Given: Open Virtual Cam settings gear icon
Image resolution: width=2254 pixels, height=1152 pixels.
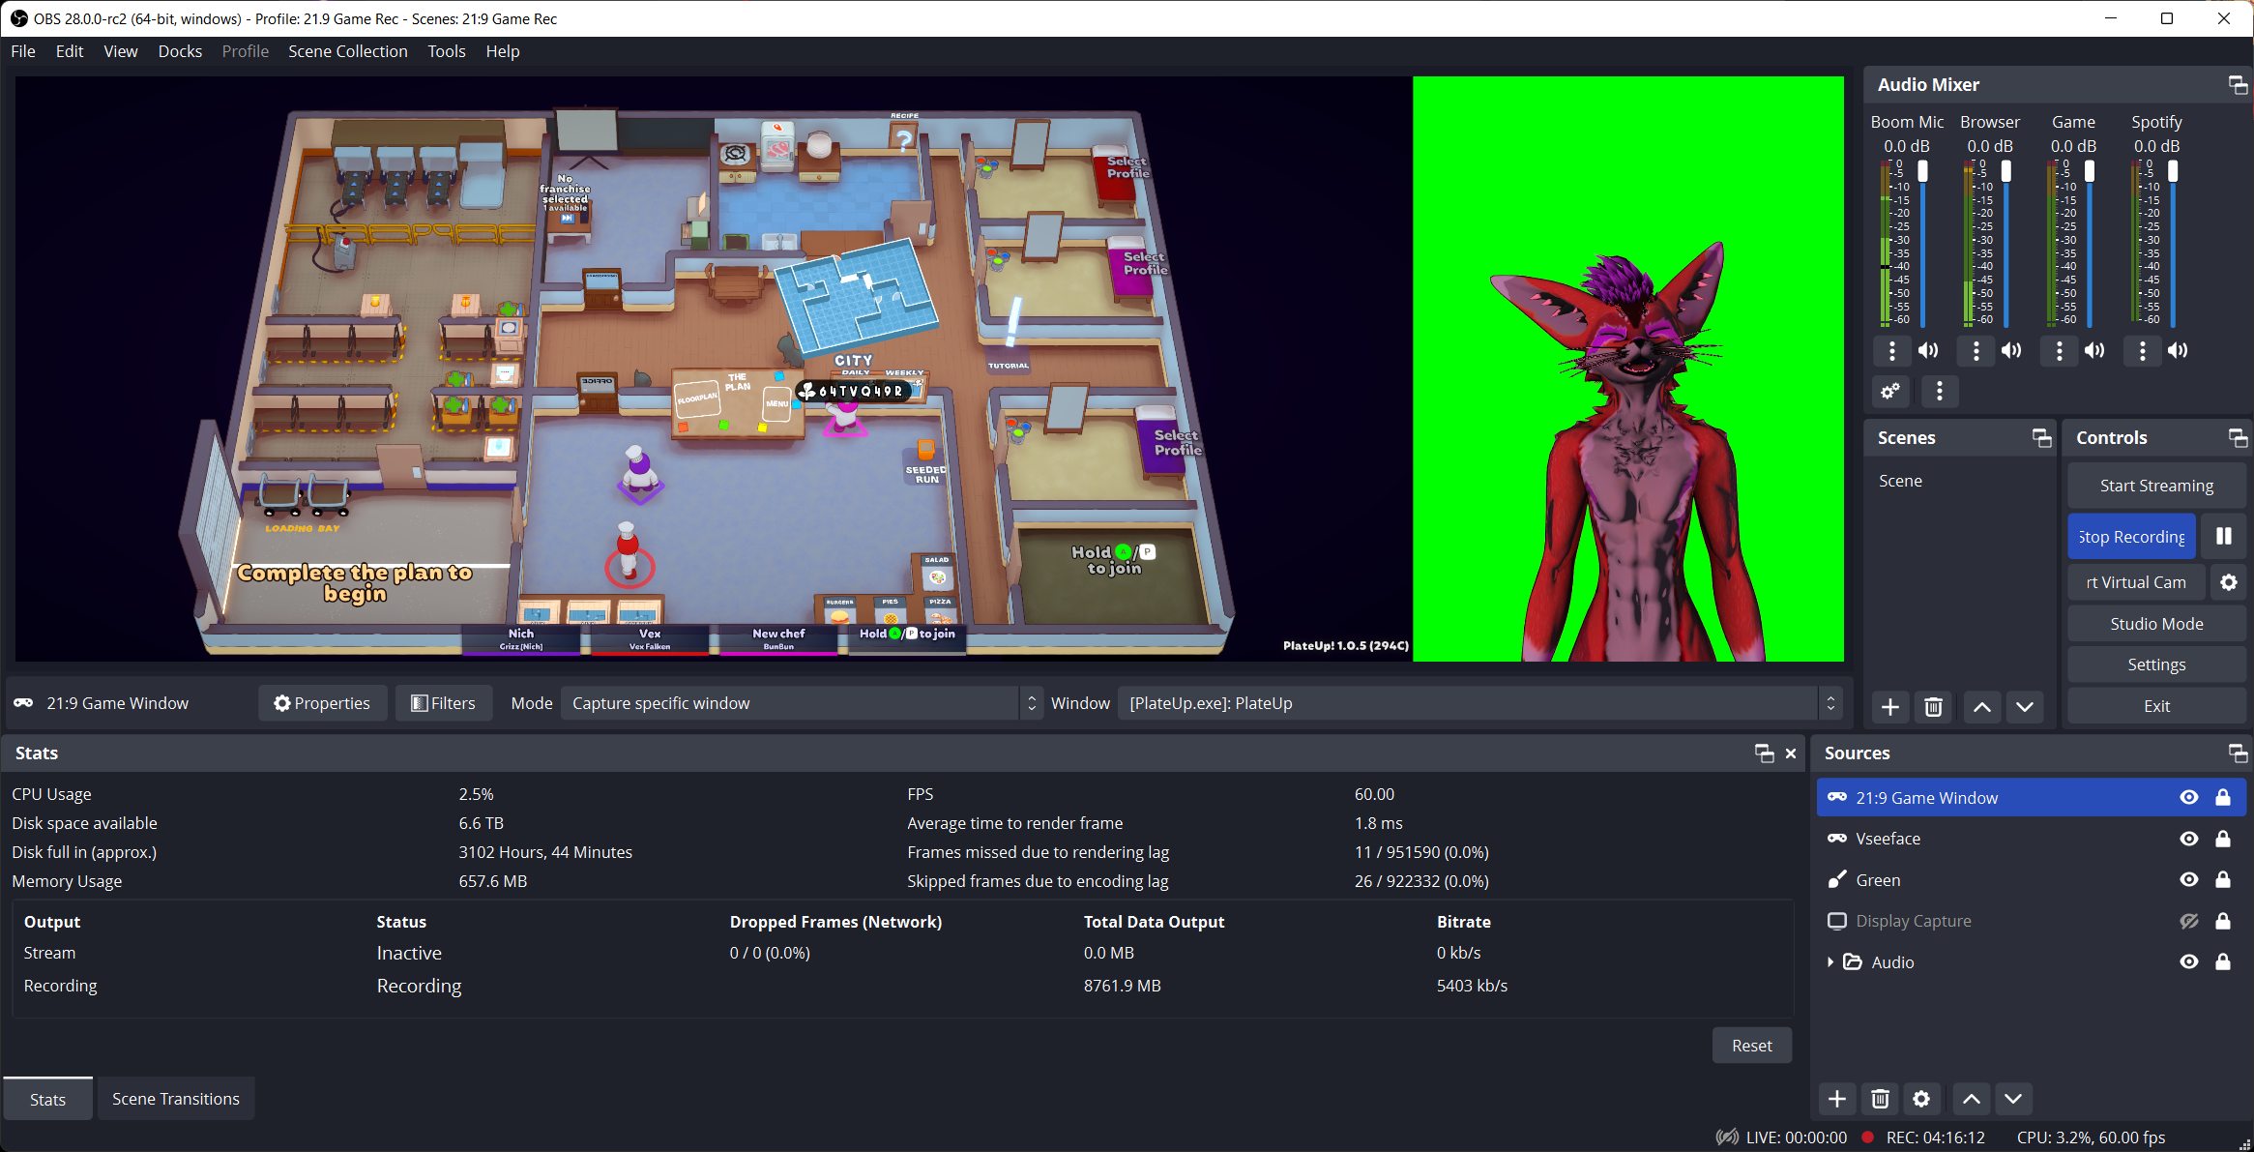Looking at the screenshot, I should (x=2228, y=582).
